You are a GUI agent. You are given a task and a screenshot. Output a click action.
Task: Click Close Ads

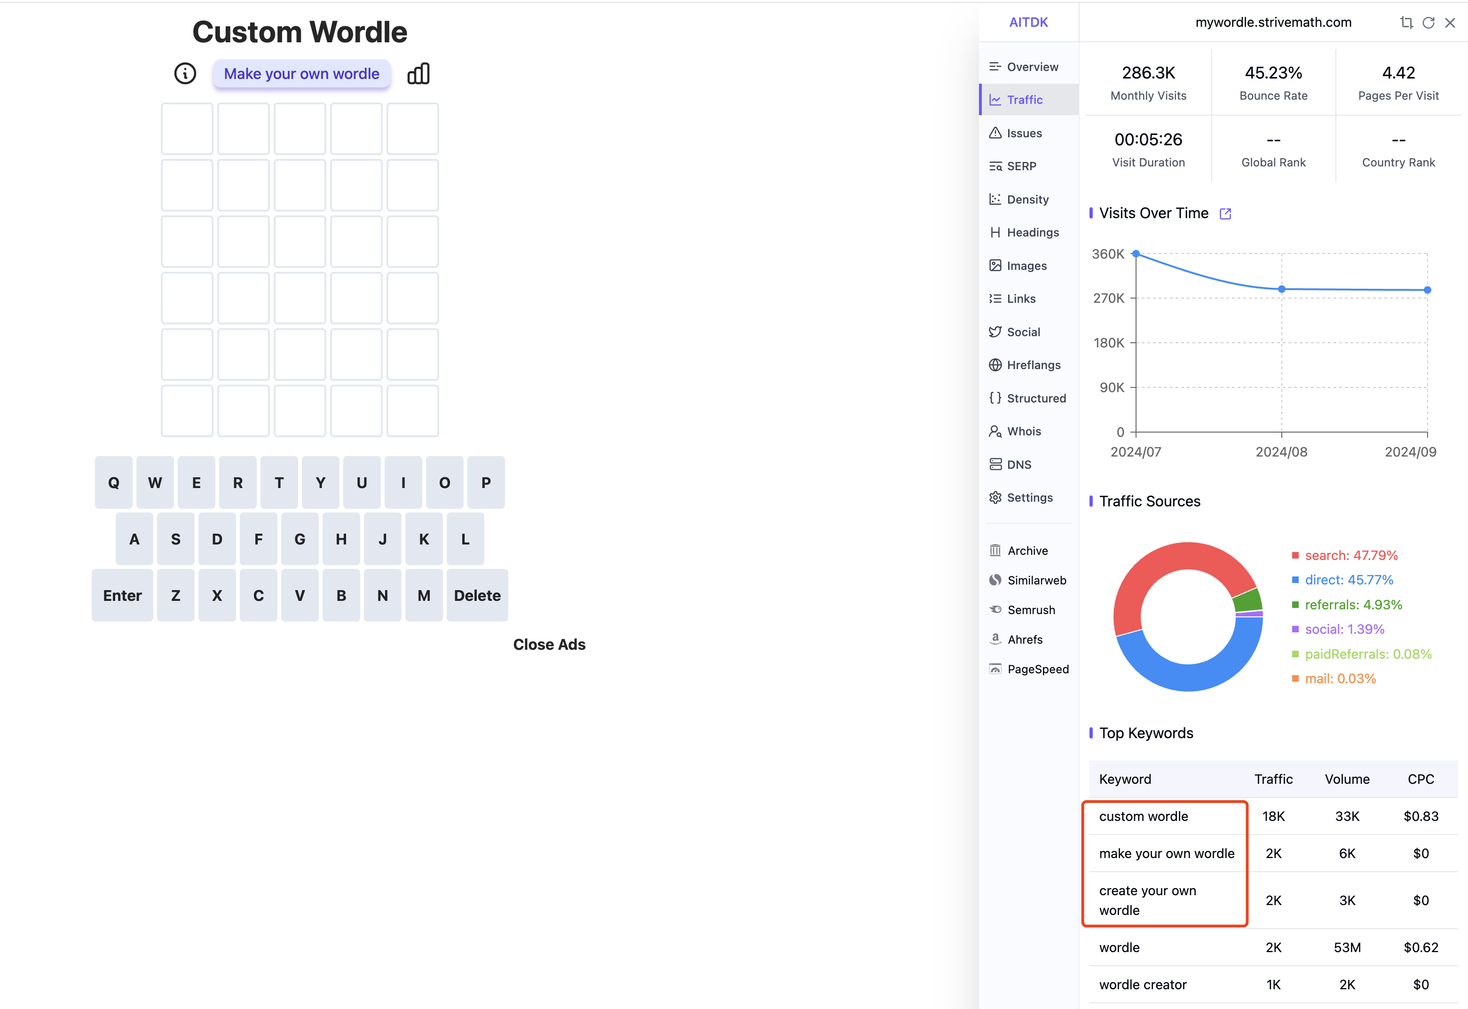click(x=549, y=646)
